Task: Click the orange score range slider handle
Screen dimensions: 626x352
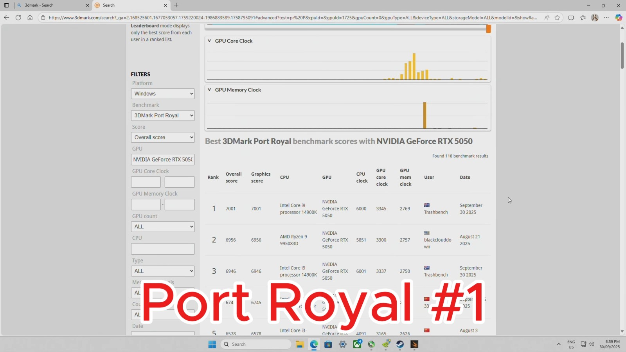Action: pyautogui.click(x=488, y=29)
